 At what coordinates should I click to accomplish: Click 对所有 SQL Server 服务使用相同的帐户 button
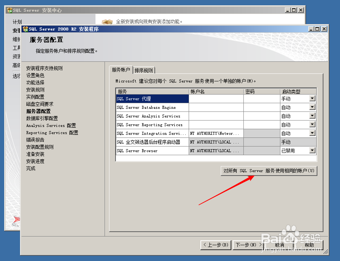pos(269,171)
